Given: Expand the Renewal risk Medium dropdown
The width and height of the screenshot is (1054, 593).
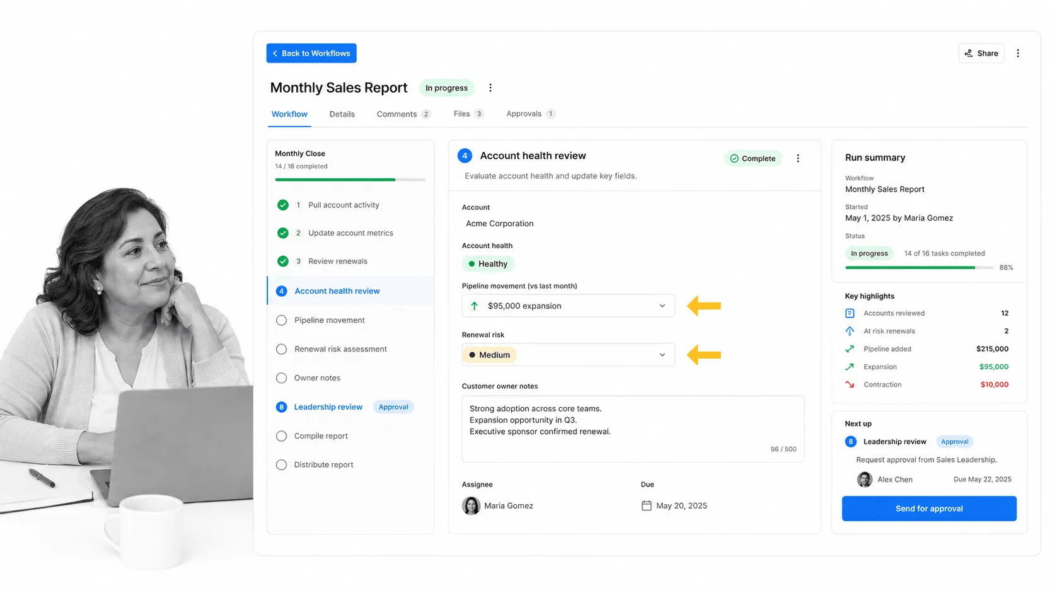Looking at the screenshot, I should coord(568,355).
